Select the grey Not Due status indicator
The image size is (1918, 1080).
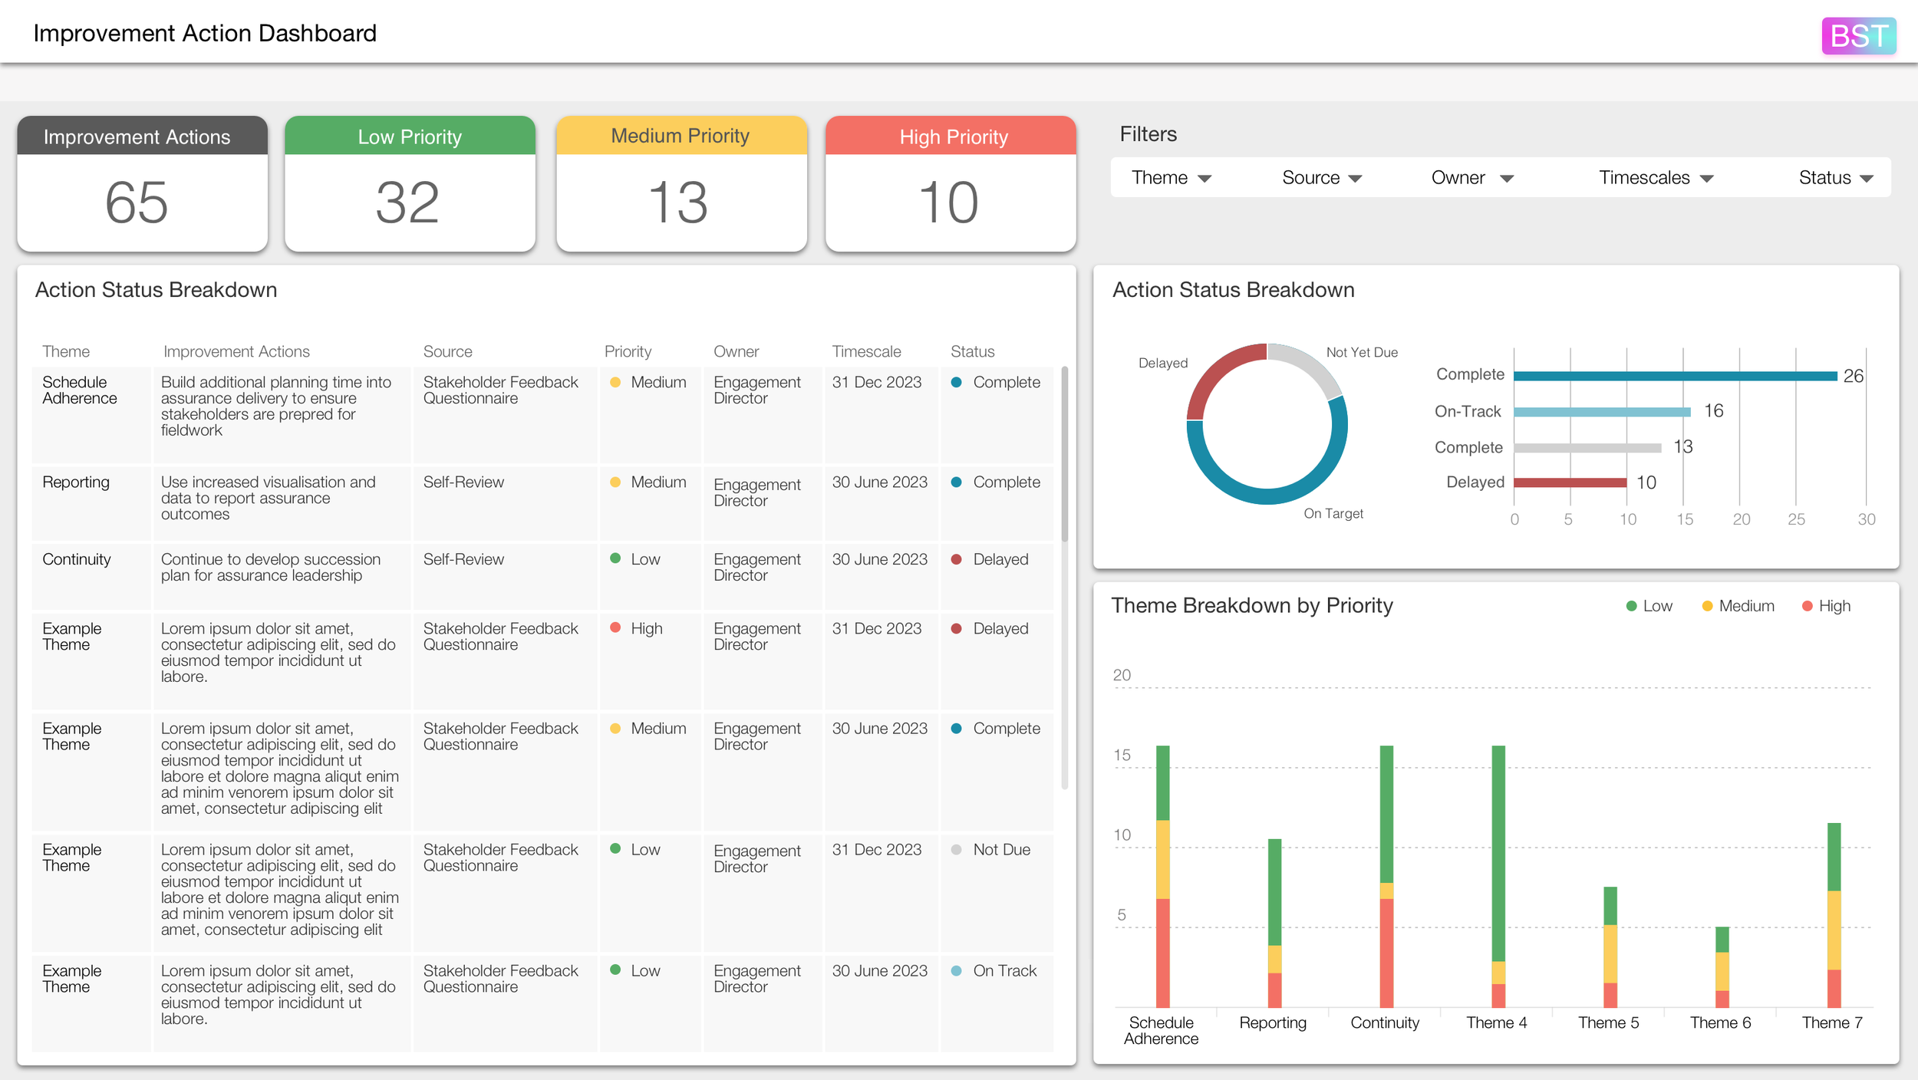tap(955, 849)
